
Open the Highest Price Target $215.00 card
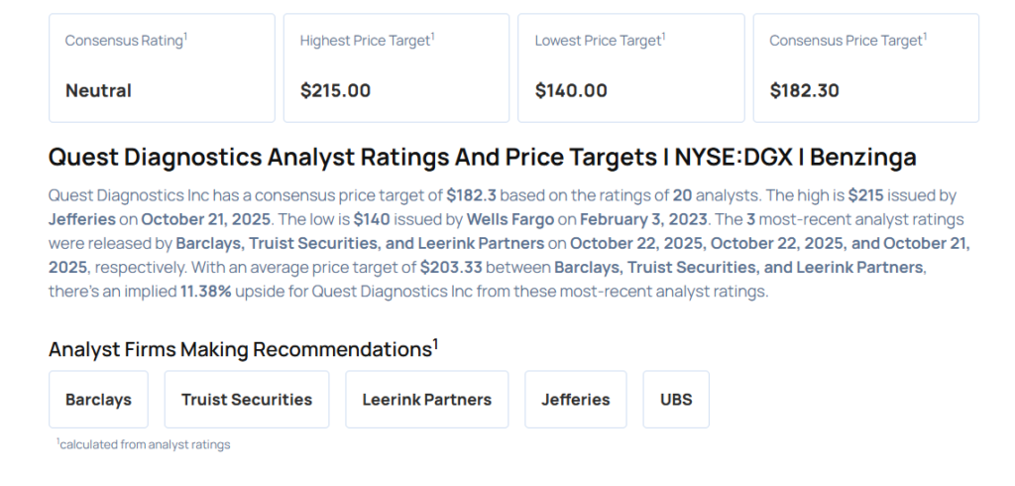(395, 67)
